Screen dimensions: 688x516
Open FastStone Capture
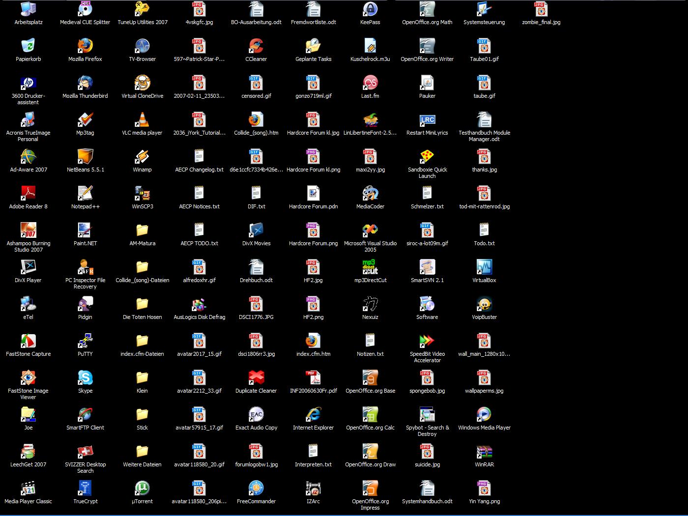[x=29, y=341]
